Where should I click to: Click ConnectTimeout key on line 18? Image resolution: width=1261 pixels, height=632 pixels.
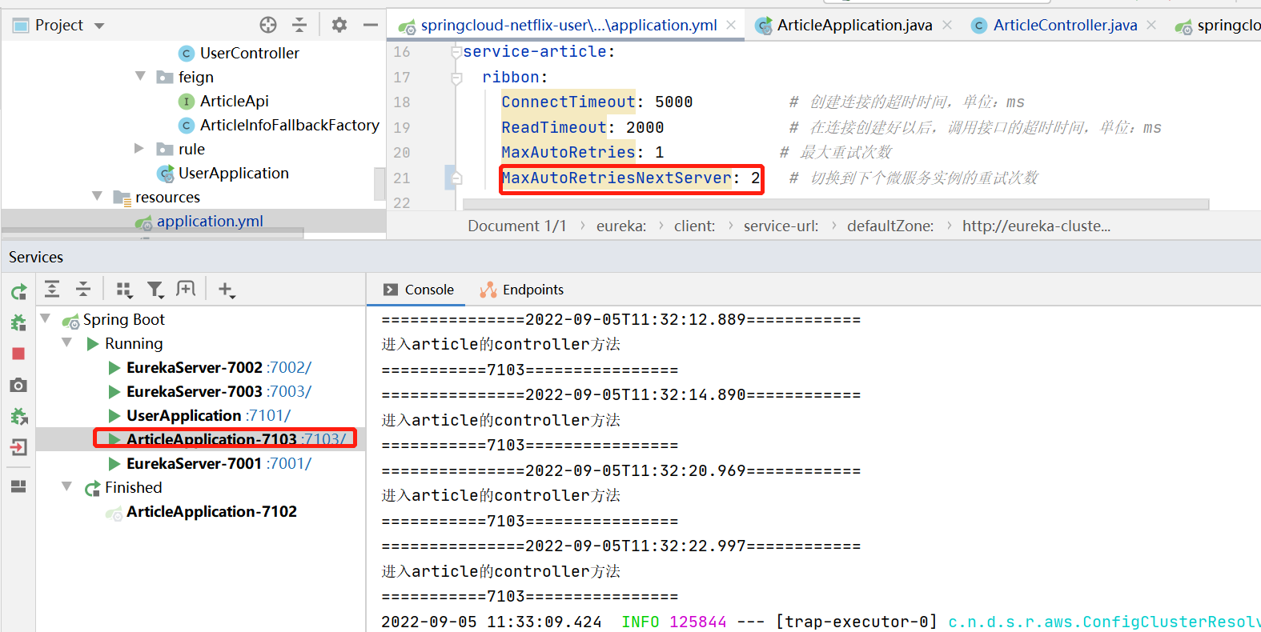[568, 102]
